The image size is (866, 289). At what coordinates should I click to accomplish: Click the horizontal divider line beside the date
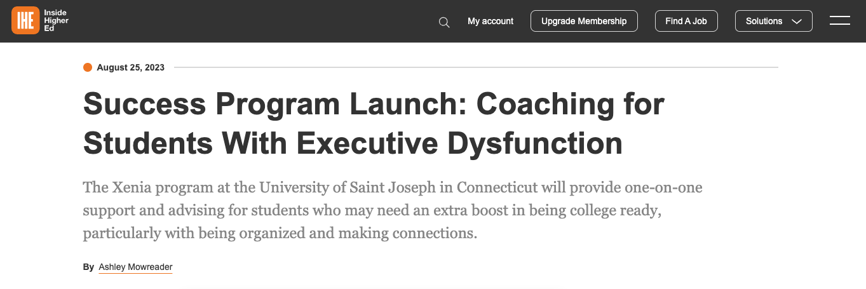[x=475, y=67]
